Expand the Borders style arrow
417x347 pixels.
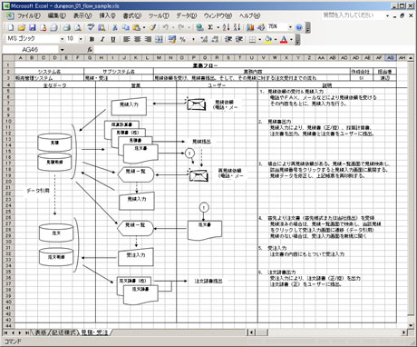pyautogui.click(x=259, y=39)
